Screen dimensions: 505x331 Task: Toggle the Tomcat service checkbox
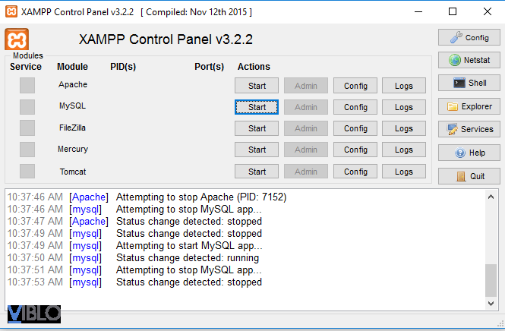[27, 172]
